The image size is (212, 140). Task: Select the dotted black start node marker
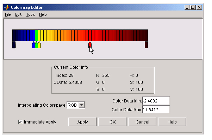[14, 45]
